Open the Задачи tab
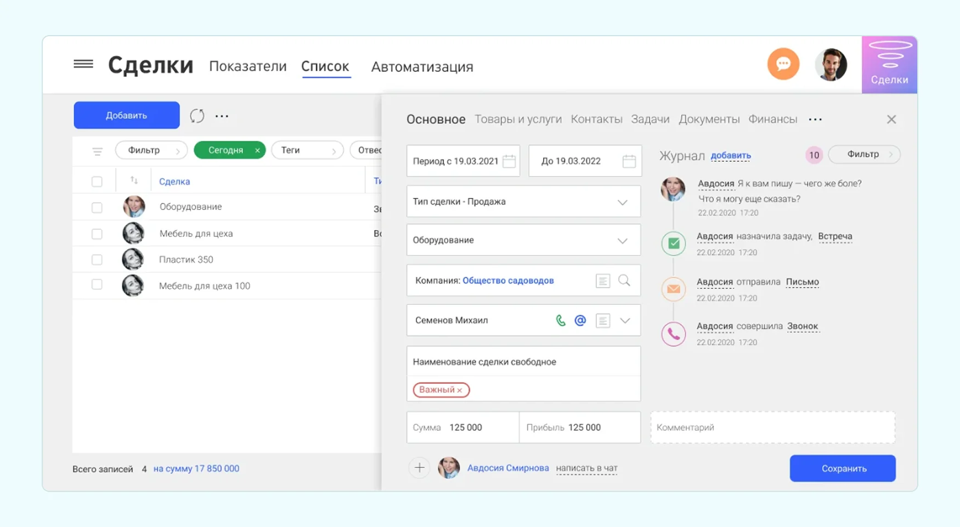The height and width of the screenshot is (527, 960). (650, 119)
